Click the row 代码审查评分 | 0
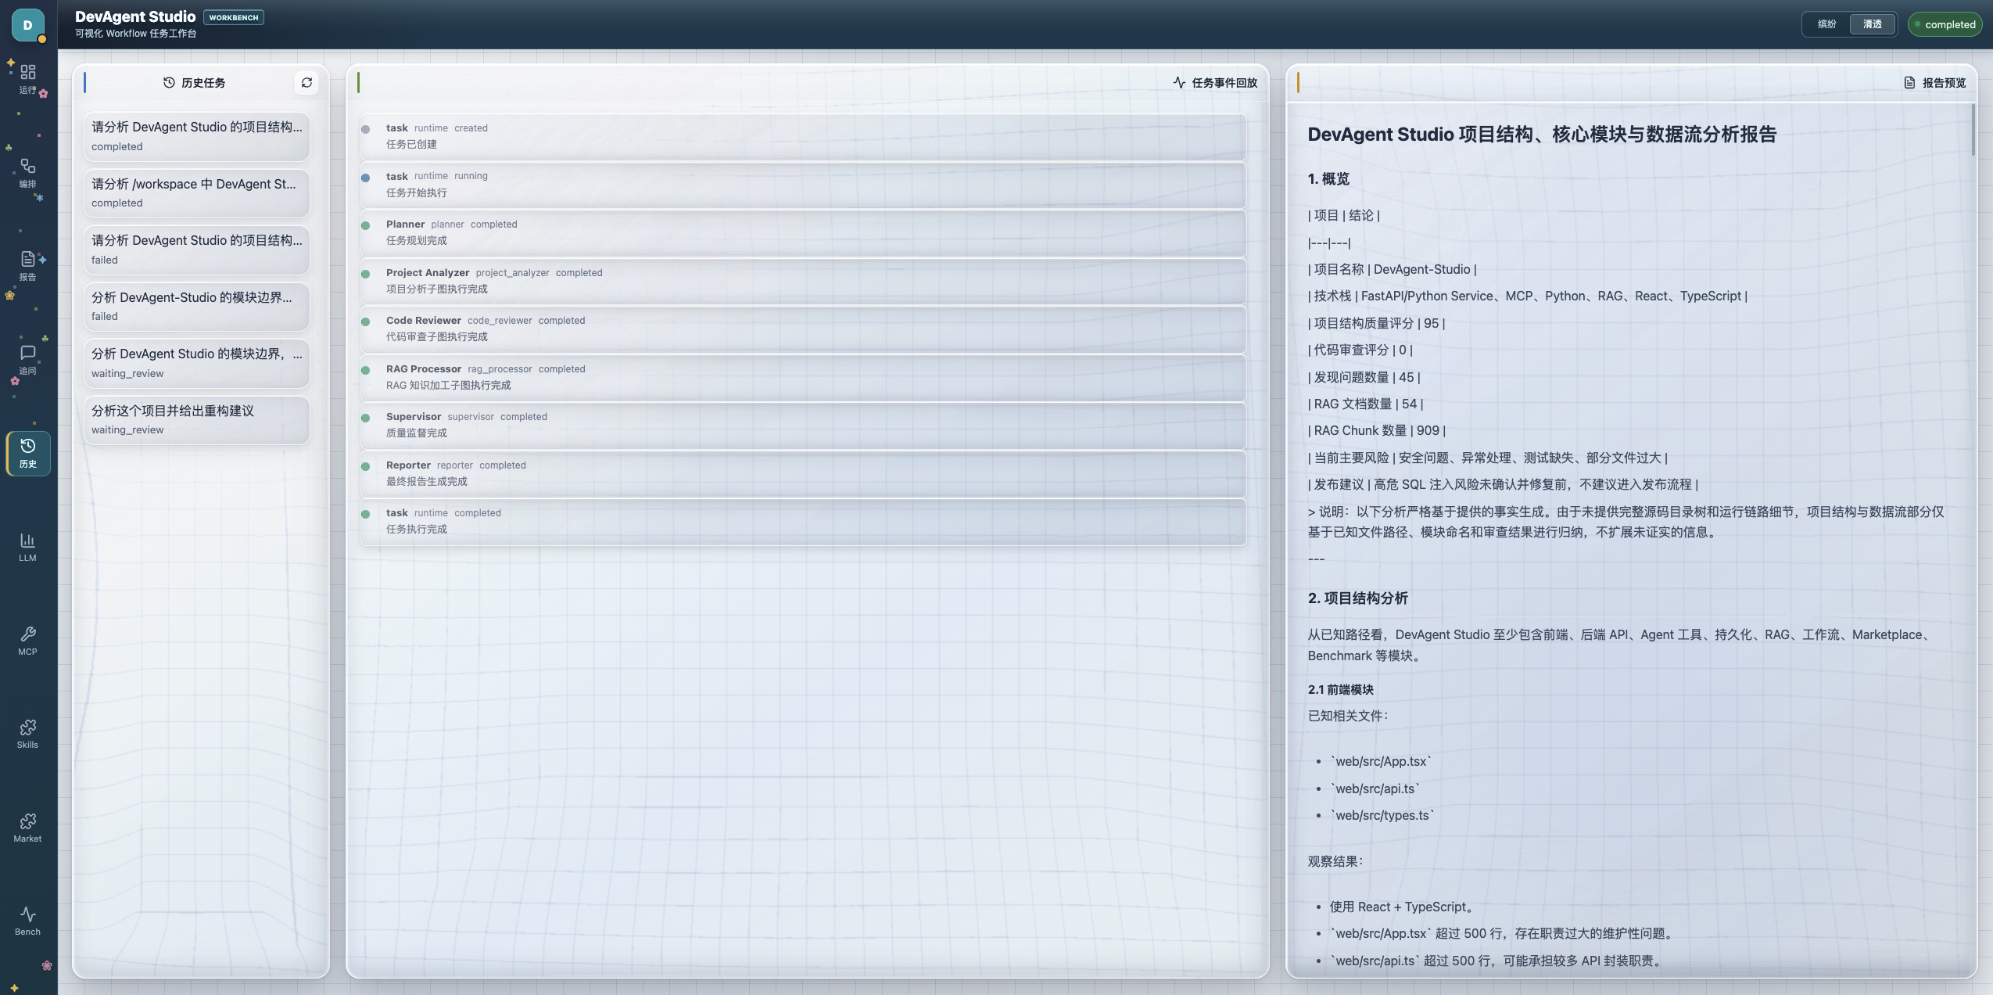 pyautogui.click(x=1360, y=350)
